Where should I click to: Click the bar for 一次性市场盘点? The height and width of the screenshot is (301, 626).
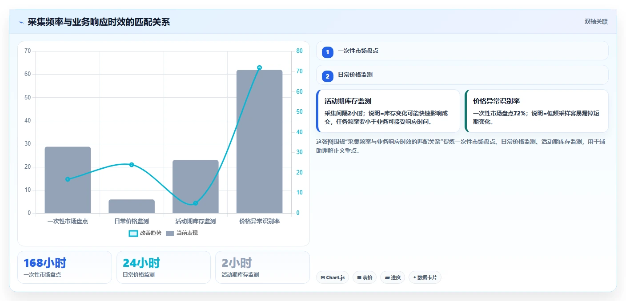click(x=68, y=180)
